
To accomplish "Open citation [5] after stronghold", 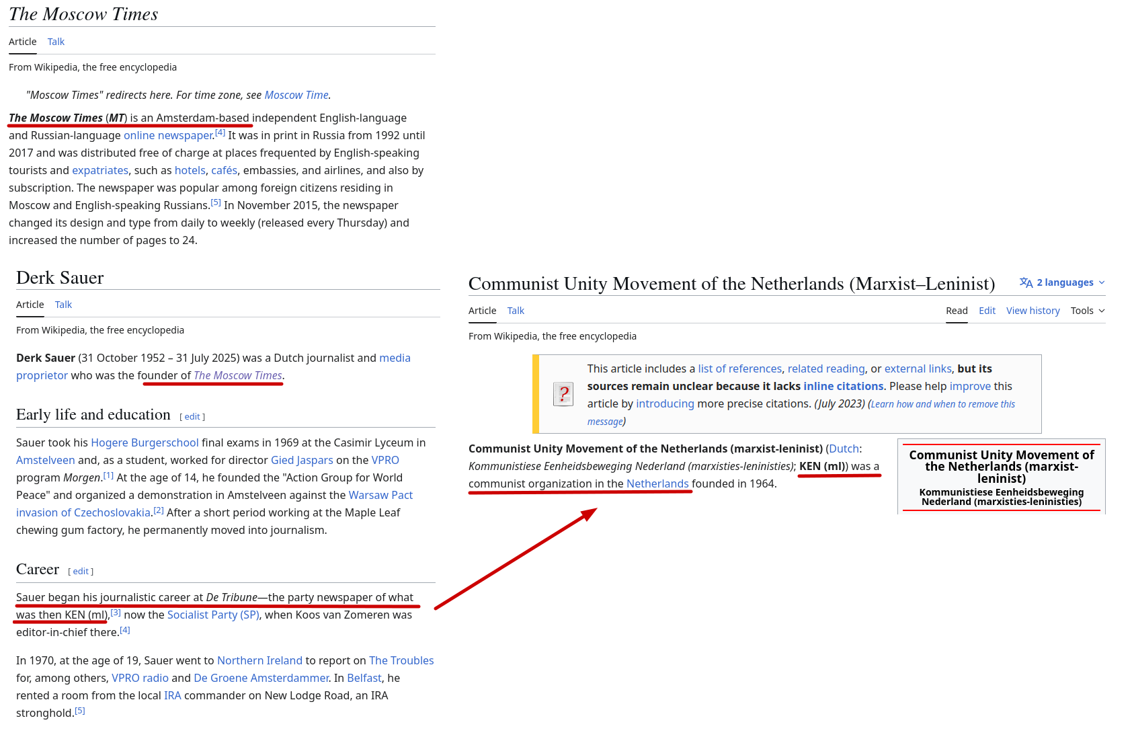I will 80,710.
